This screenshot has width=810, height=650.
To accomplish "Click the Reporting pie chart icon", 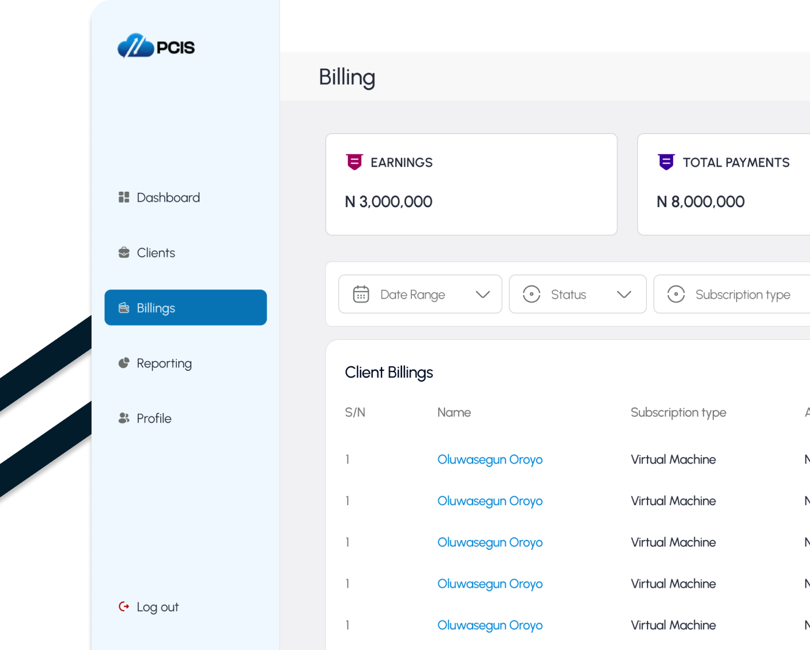I will pyautogui.click(x=124, y=363).
